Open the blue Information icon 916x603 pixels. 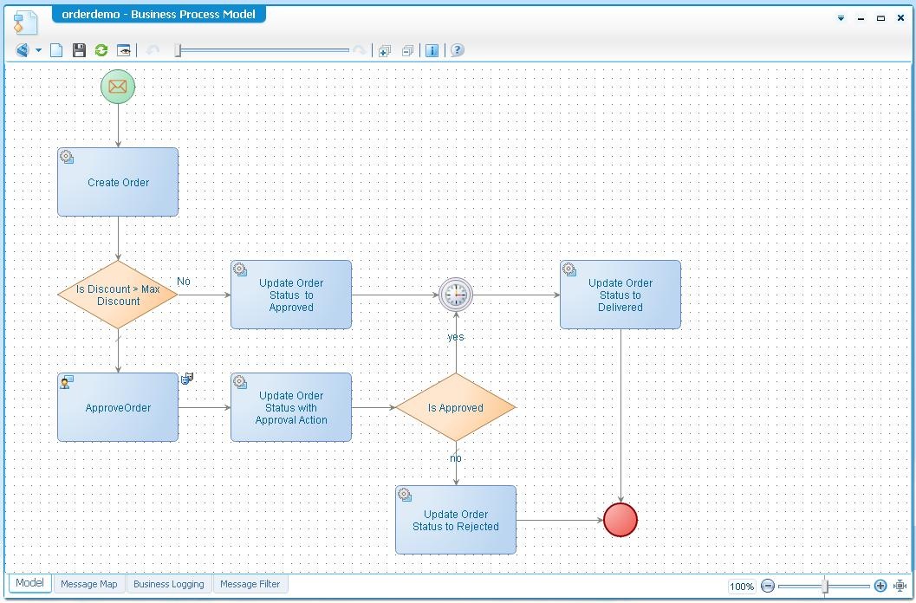click(x=432, y=50)
